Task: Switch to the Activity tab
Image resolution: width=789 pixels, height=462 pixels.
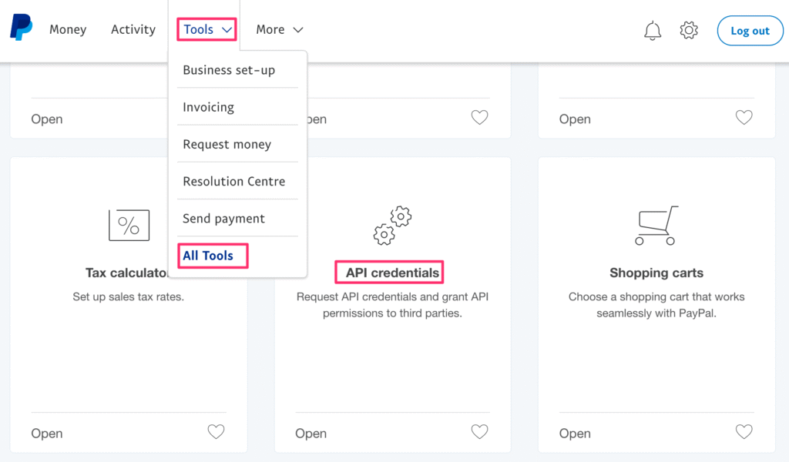Action: (133, 30)
